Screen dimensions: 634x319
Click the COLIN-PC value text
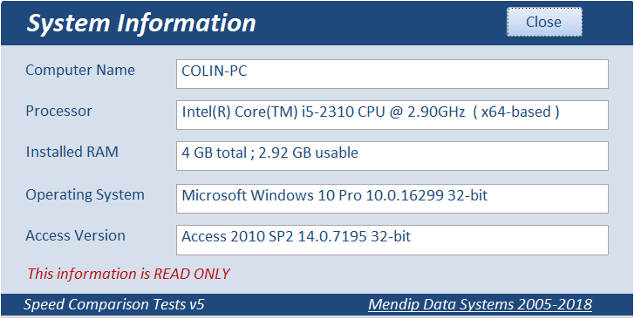215,71
